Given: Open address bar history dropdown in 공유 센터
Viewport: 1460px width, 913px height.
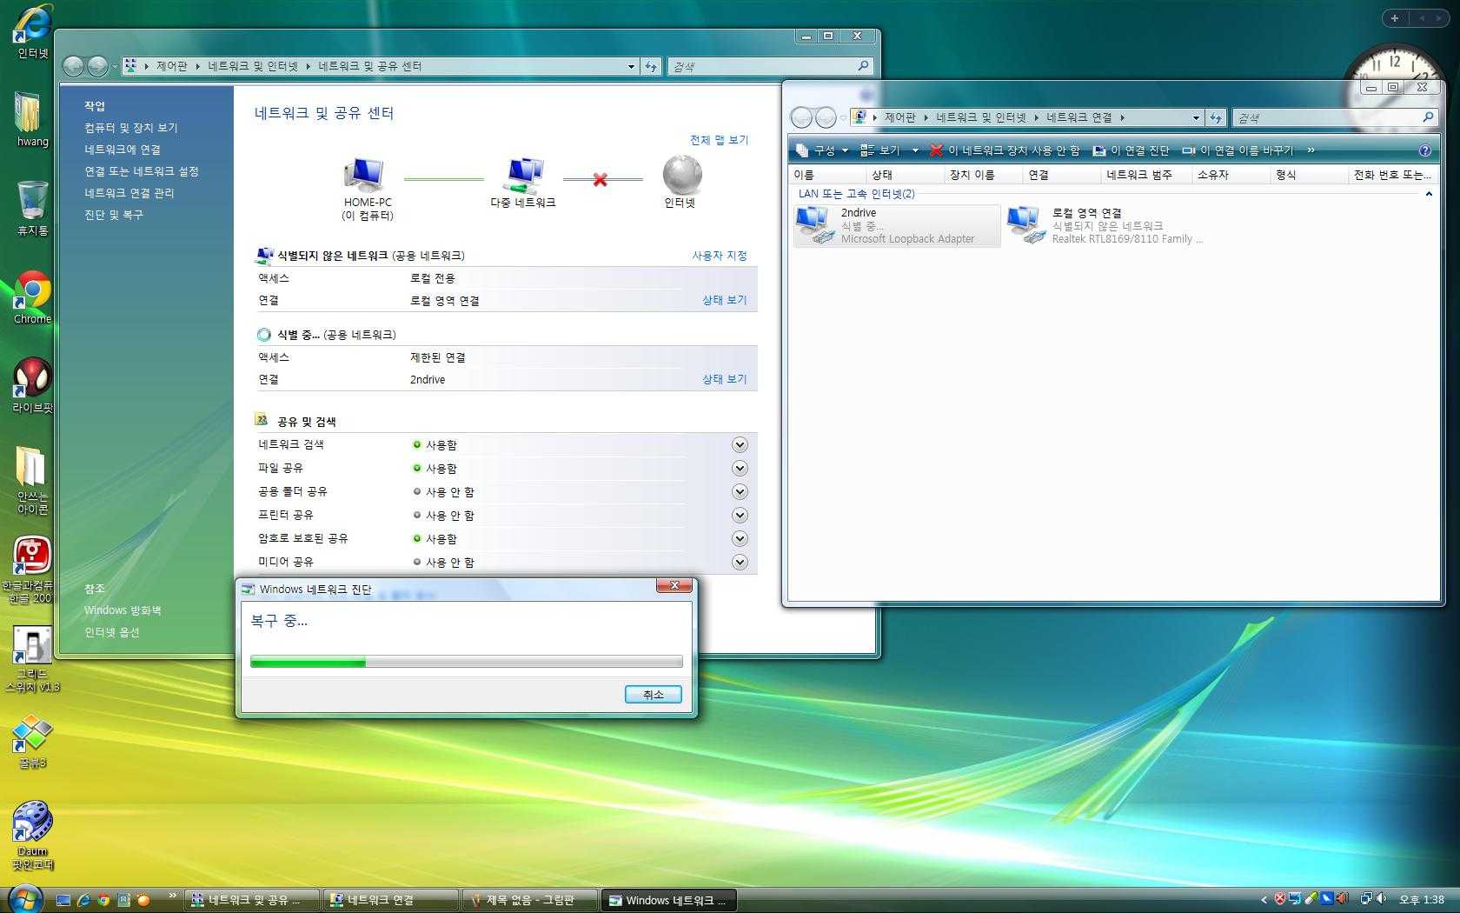Looking at the screenshot, I should [x=631, y=66].
